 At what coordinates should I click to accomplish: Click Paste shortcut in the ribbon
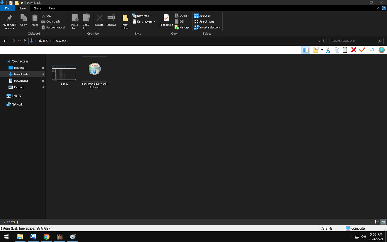pos(54,27)
